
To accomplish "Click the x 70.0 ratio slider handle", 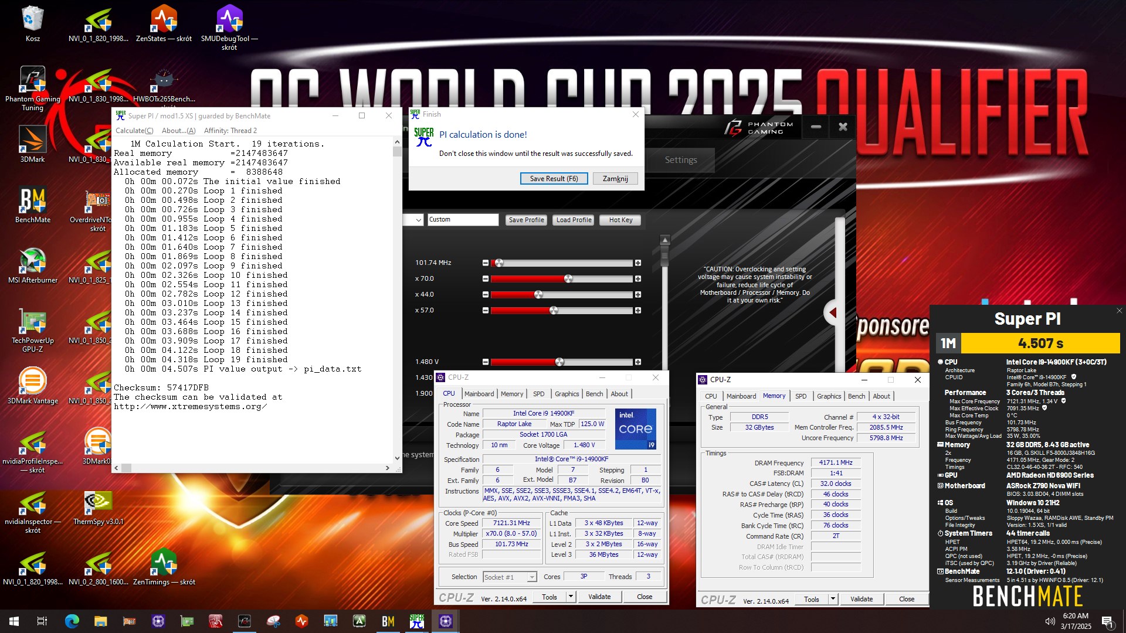I will click(568, 279).
